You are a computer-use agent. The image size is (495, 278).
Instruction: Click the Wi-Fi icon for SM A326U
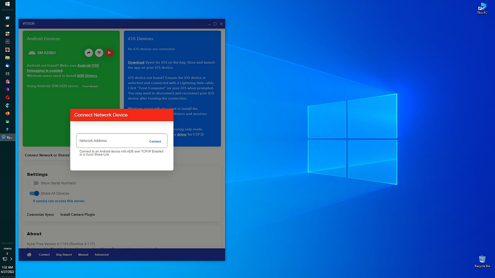(x=99, y=53)
